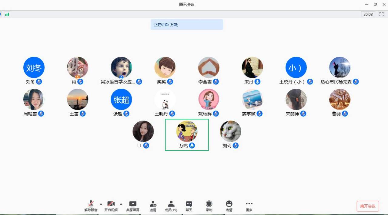Open the invite icon (邀请)
388x215 pixels.
153,204
